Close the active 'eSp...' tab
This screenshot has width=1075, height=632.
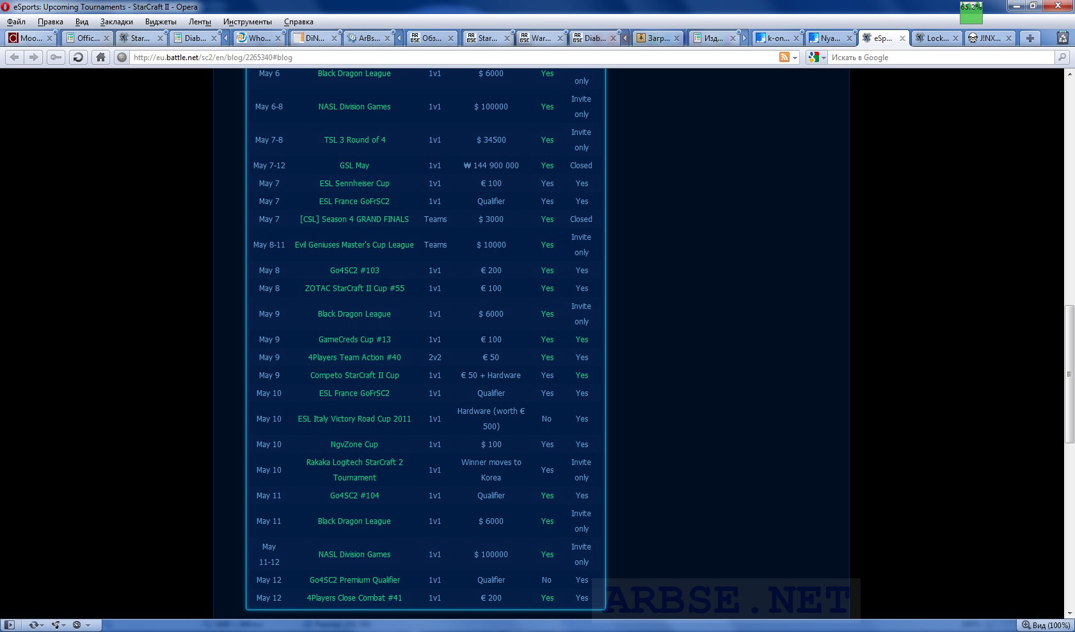click(x=902, y=38)
